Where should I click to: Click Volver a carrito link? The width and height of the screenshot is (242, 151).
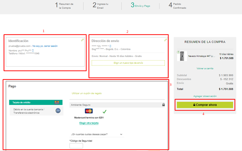[x=205, y=68]
